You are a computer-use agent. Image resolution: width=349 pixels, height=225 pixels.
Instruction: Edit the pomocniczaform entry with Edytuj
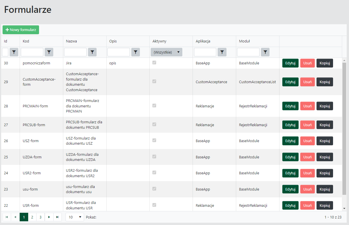point(290,63)
